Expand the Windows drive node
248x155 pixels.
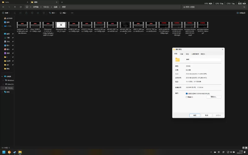click(x=3, y=80)
